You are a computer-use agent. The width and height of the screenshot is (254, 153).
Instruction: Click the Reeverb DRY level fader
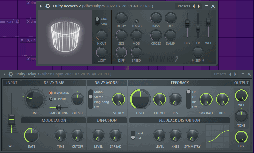coord(187,23)
